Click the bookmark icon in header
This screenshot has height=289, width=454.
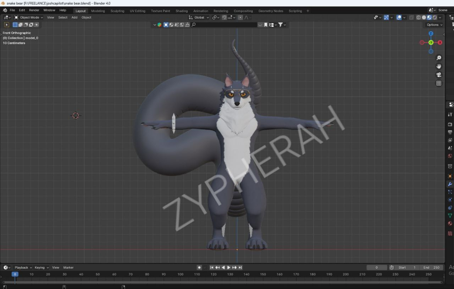266,25
